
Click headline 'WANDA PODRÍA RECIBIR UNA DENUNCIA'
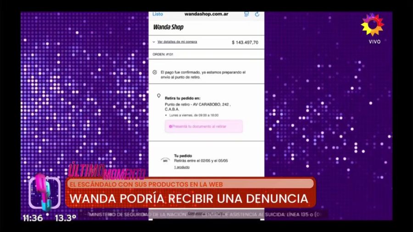pyautogui.click(x=189, y=199)
